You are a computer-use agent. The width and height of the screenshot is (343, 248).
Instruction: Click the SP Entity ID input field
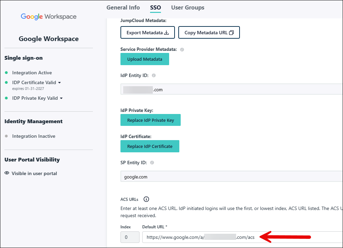[231, 177]
